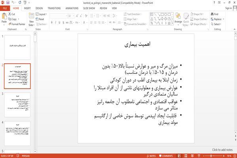Image resolution: width=237 pixels, height=158 pixels.
Task: Increase font size with the larger A
Action: pos(77,16)
